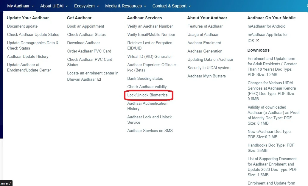The width and height of the screenshot is (308, 186).
Task: Click the Update Your Aadhaar heading
Action: [28, 18]
